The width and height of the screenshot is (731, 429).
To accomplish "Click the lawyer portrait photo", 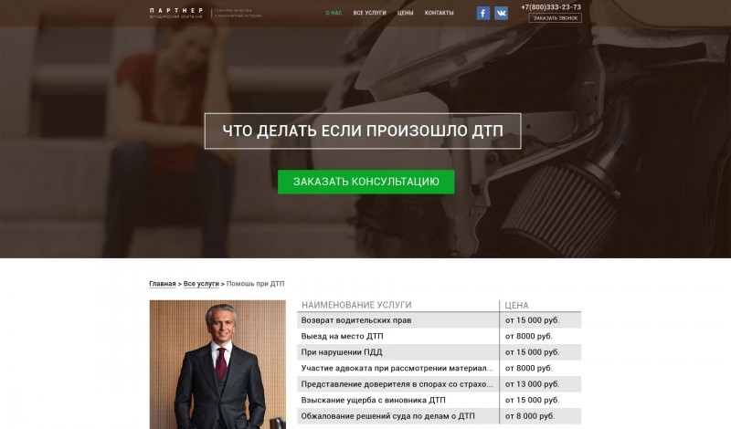I will (217, 364).
